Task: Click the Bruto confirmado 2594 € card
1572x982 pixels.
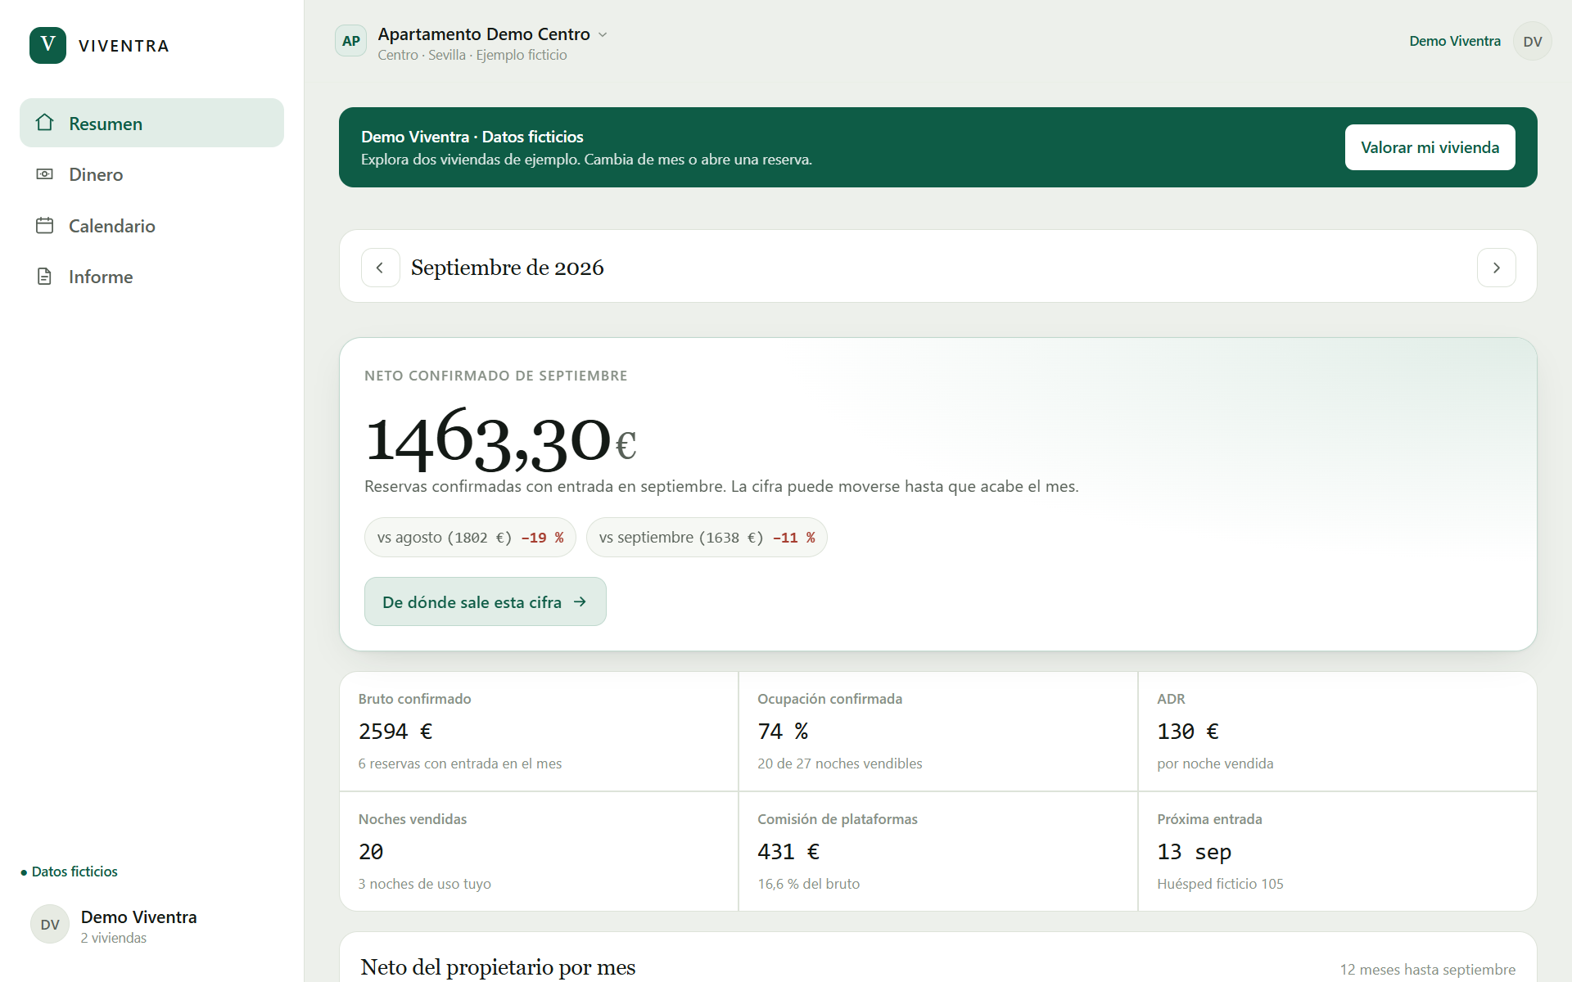Action: click(539, 732)
